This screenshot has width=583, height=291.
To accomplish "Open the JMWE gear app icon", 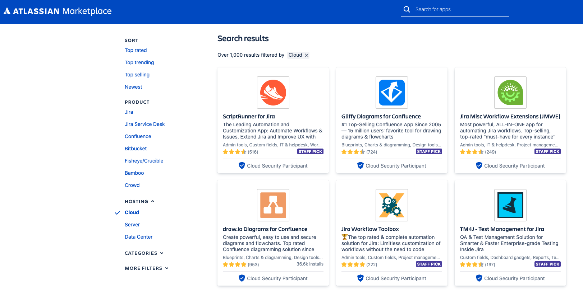I will tap(510, 93).
